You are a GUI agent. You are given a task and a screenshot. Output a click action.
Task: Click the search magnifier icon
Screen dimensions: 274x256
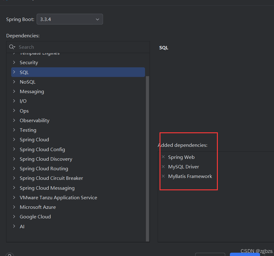(12, 47)
